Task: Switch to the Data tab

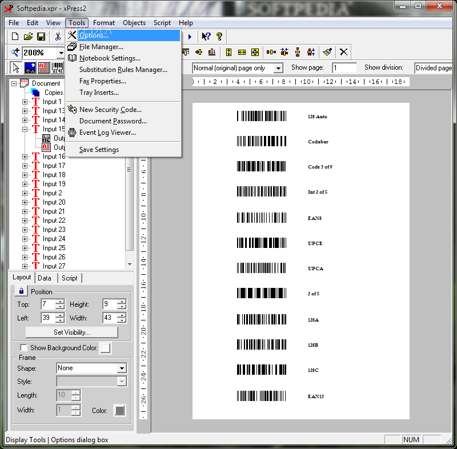Action: pyautogui.click(x=45, y=278)
